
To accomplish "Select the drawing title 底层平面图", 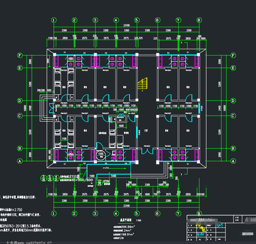I will (x=126, y=220).
